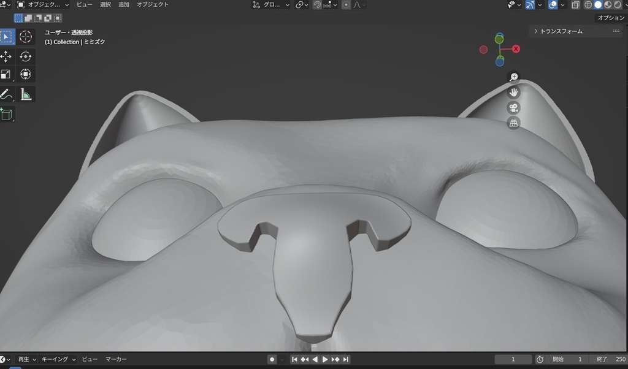
Task: Select the Transform tool
Action: (26, 74)
